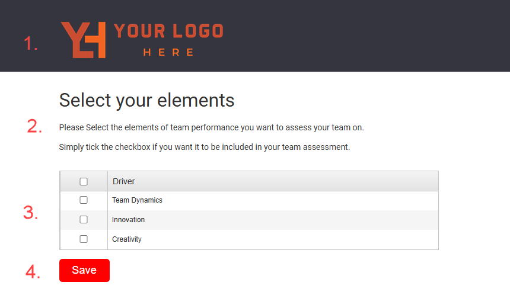
Task: Select the Innovation row label
Action: tap(128, 220)
